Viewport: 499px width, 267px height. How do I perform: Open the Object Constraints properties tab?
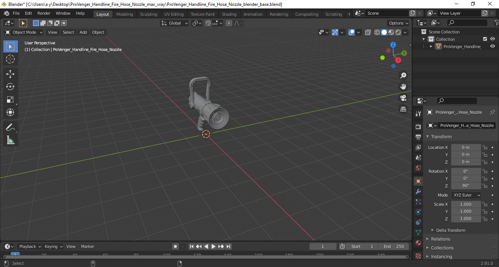coord(418,222)
